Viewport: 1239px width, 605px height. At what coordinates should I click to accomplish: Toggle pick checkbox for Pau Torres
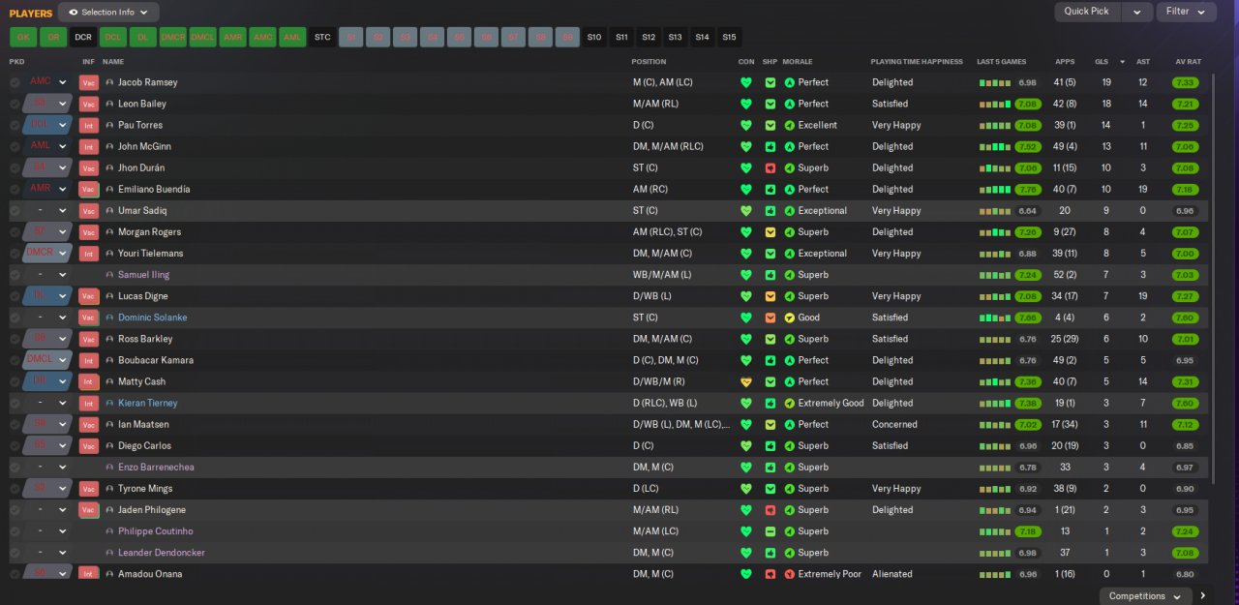tap(15, 125)
